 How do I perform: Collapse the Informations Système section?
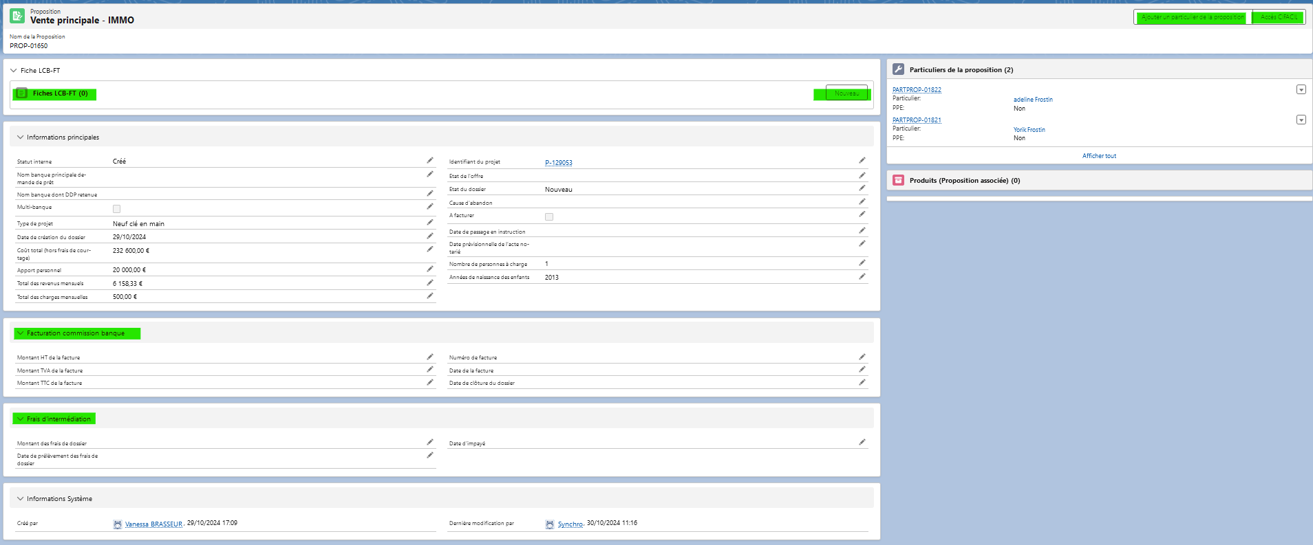(21, 499)
